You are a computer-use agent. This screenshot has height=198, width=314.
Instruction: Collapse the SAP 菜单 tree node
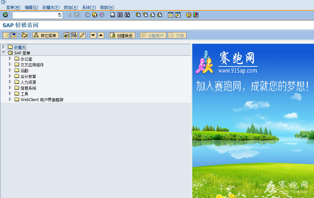click(x=4, y=52)
